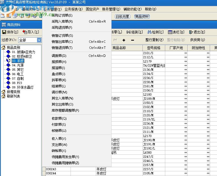Select tree item 07.自制
The width and height of the screenshot is (217, 176).
point(18,78)
